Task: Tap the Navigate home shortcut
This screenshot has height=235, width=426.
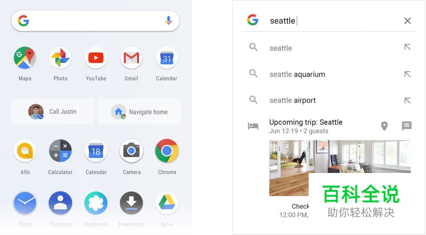Action: pyautogui.click(x=139, y=112)
